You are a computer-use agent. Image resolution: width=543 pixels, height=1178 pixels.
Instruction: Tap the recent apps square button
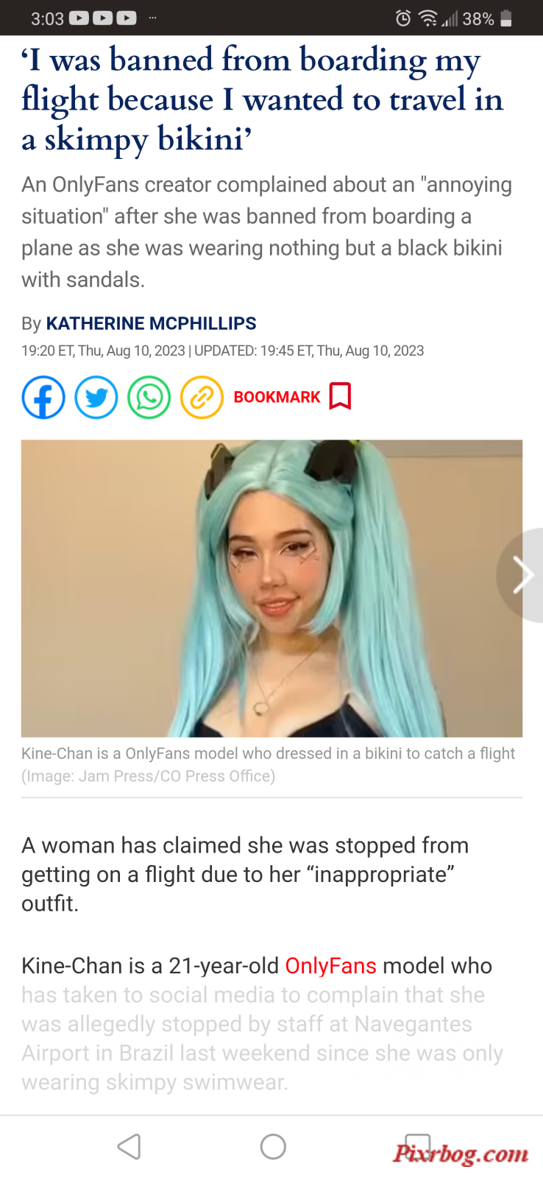[417, 1146]
